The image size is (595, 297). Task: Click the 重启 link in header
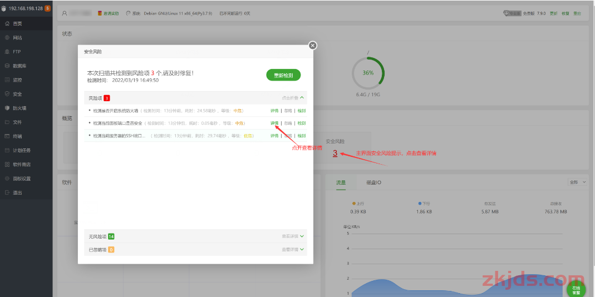pos(577,13)
